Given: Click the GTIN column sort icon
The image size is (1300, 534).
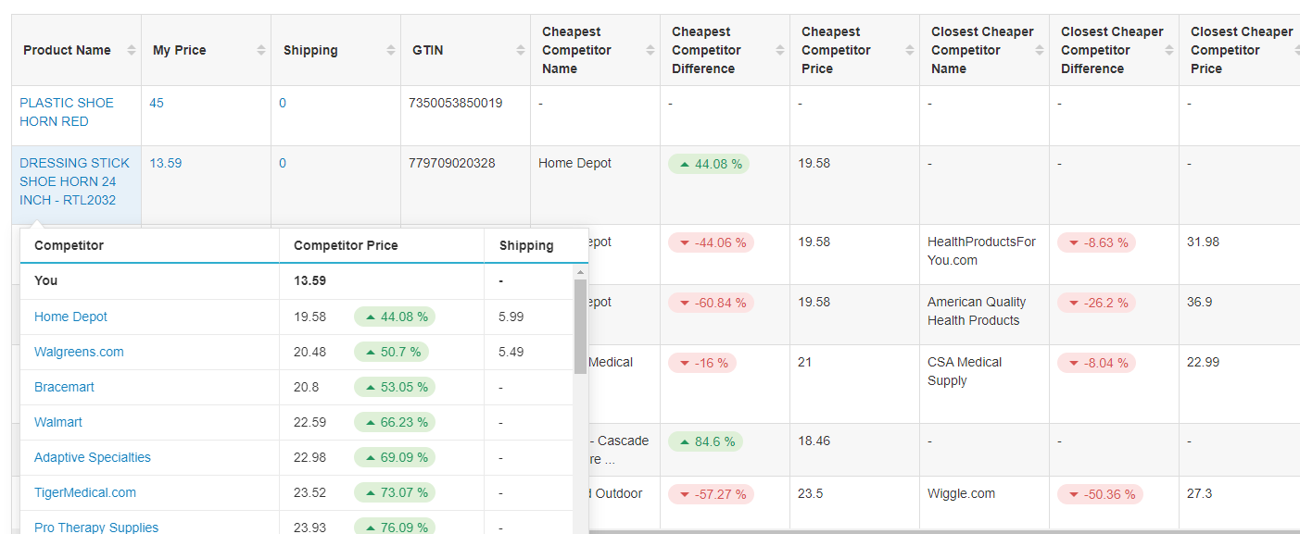Looking at the screenshot, I should pyautogui.click(x=521, y=50).
